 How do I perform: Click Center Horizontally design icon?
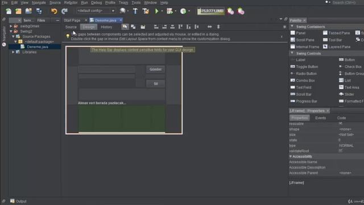[x=172, y=27]
